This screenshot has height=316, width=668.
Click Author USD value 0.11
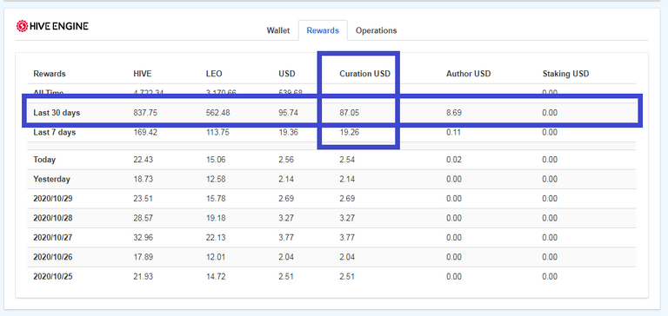[x=453, y=132]
